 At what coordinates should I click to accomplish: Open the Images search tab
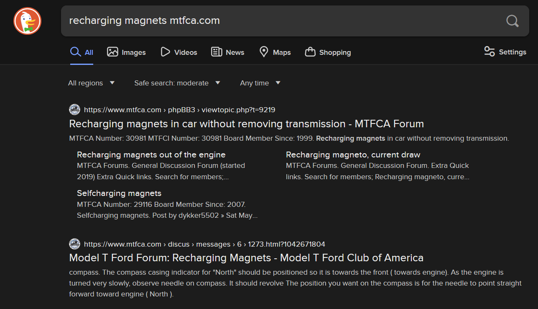[126, 52]
